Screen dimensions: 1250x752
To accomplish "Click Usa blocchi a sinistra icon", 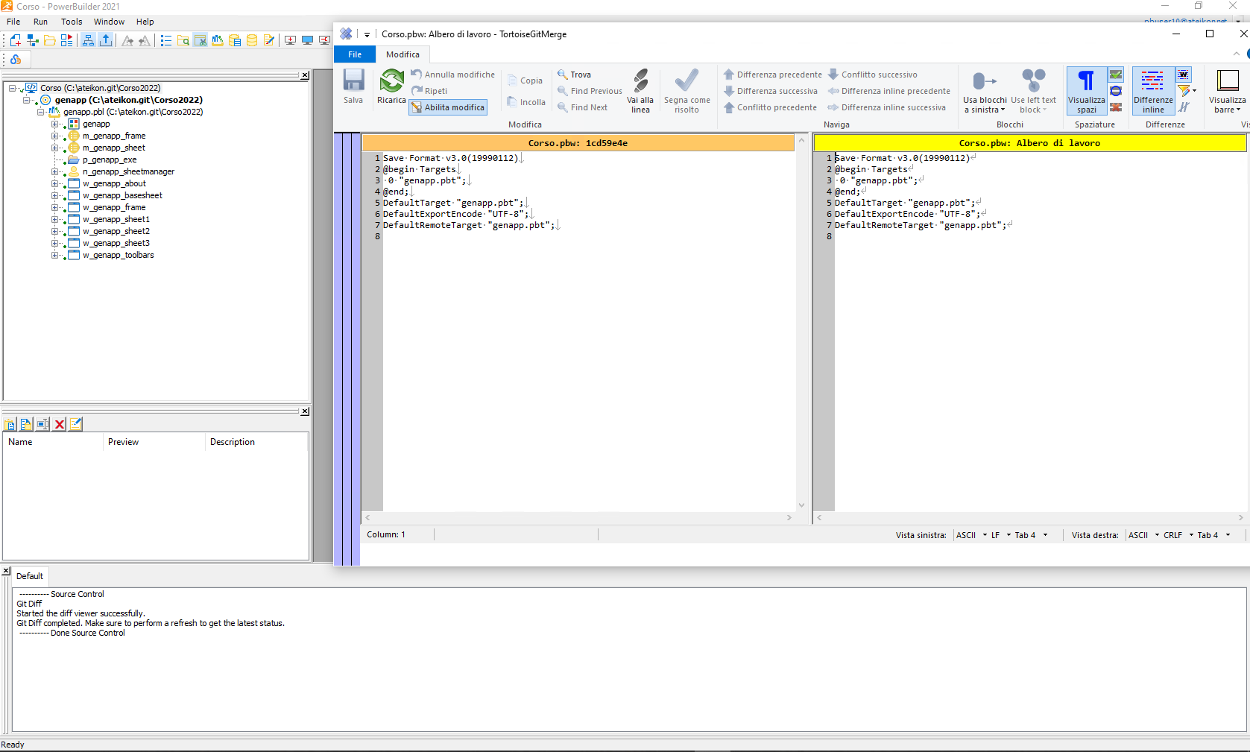I will pyautogui.click(x=984, y=82).
